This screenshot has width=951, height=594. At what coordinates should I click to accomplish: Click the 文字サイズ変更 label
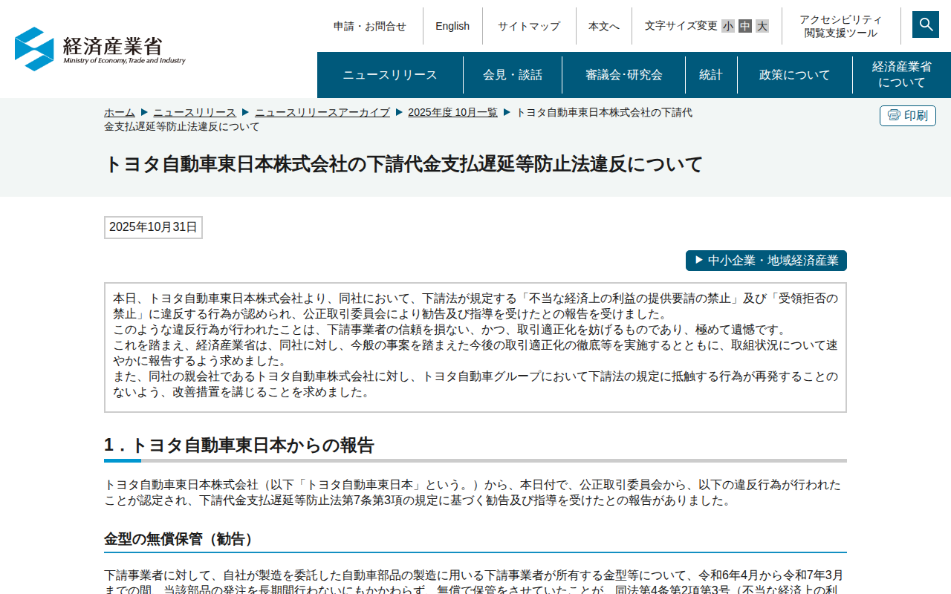pyautogui.click(x=681, y=26)
